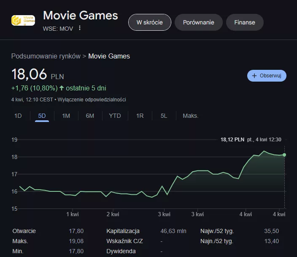Switch chart to 6M range

click(x=90, y=116)
